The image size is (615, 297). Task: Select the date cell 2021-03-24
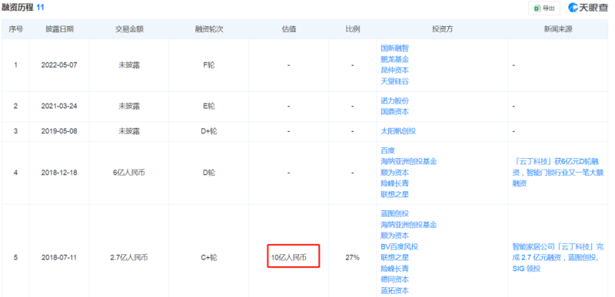59,106
